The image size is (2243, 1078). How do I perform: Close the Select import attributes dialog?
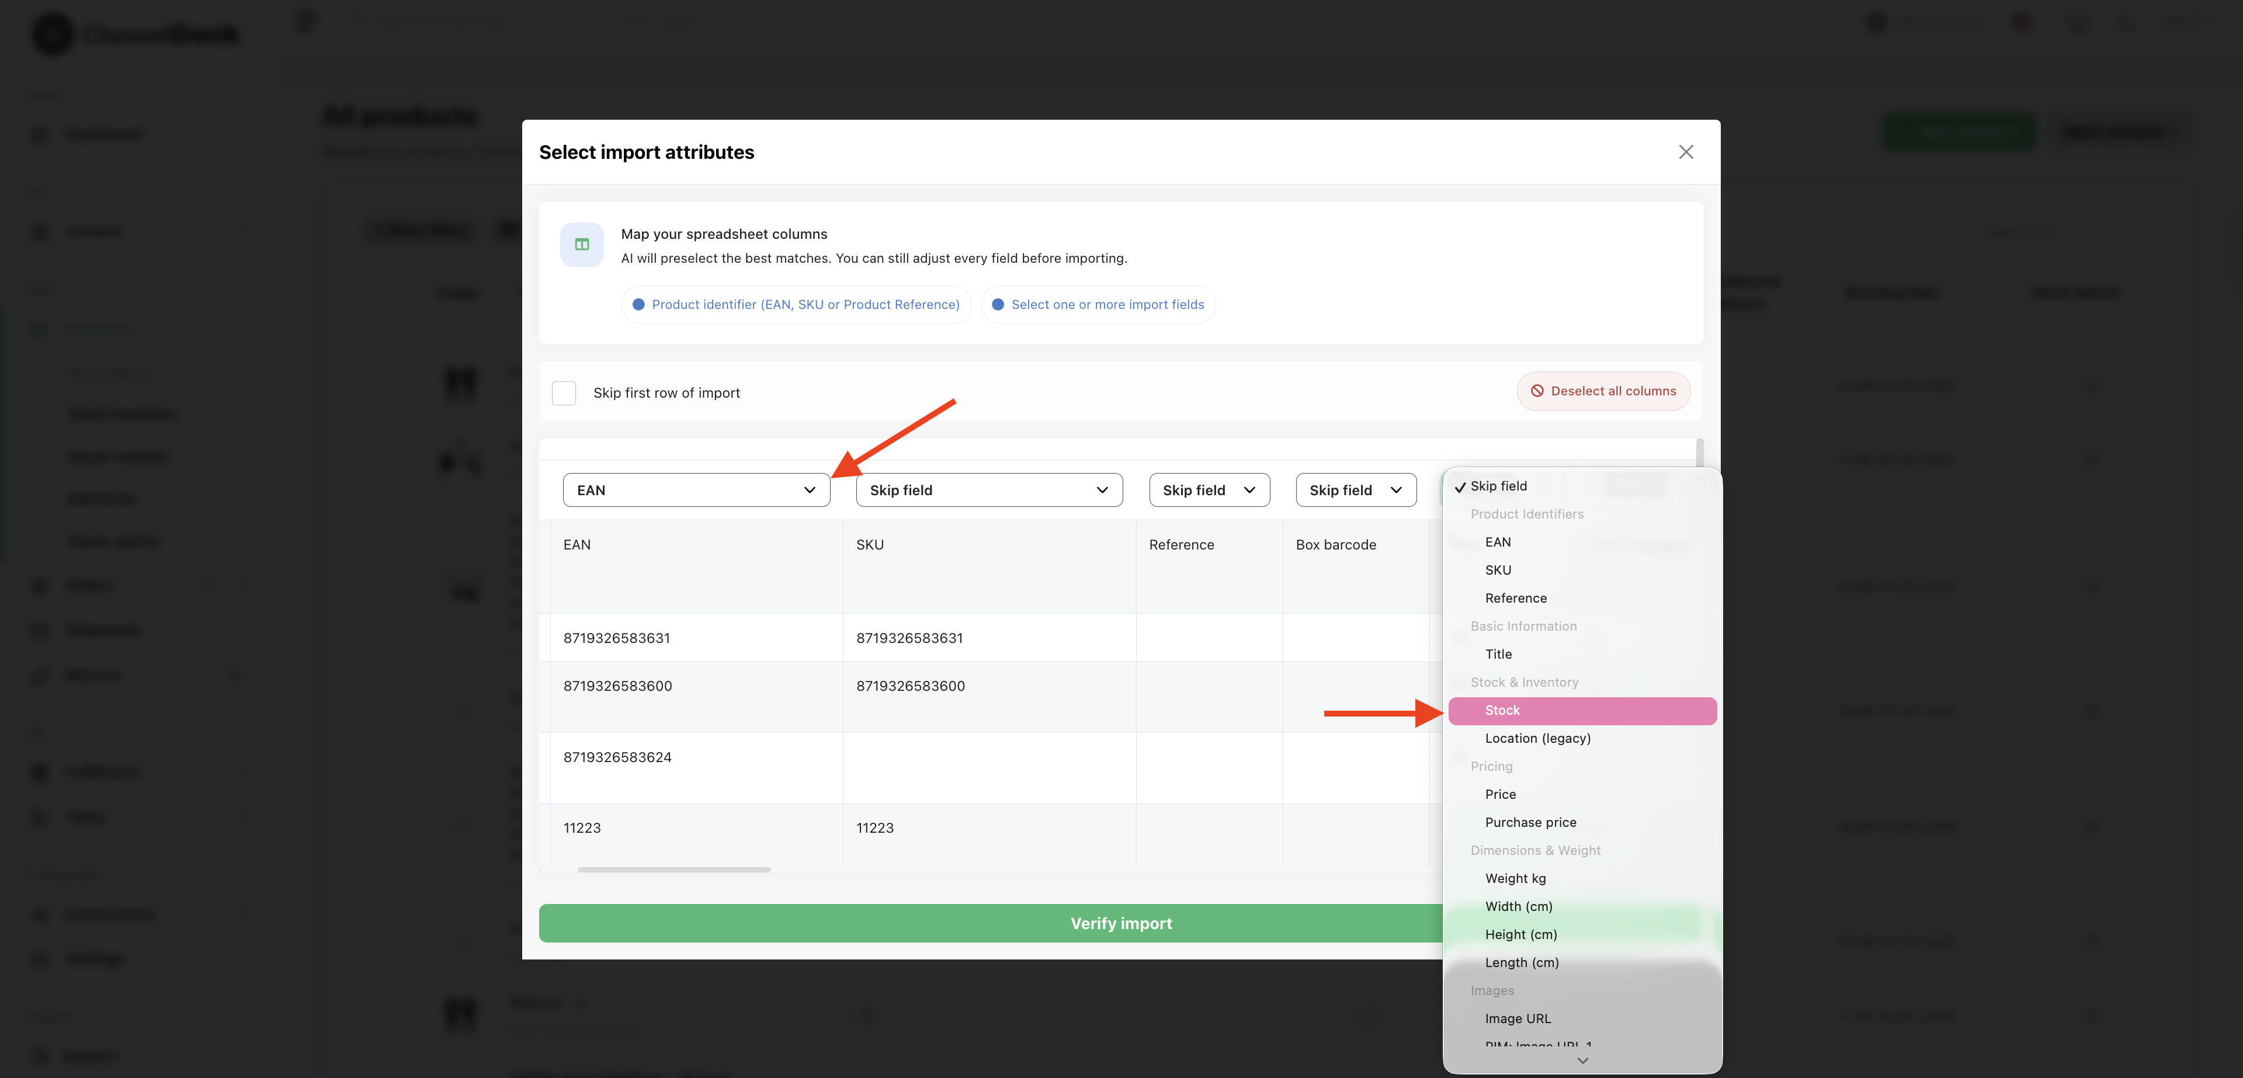(x=1686, y=152)
